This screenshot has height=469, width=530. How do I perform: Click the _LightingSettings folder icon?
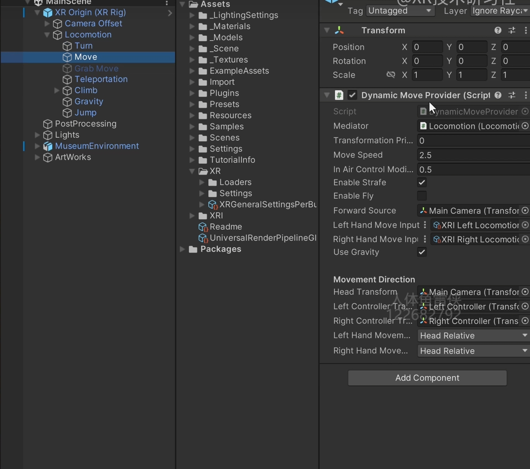(x=203, y=15)
